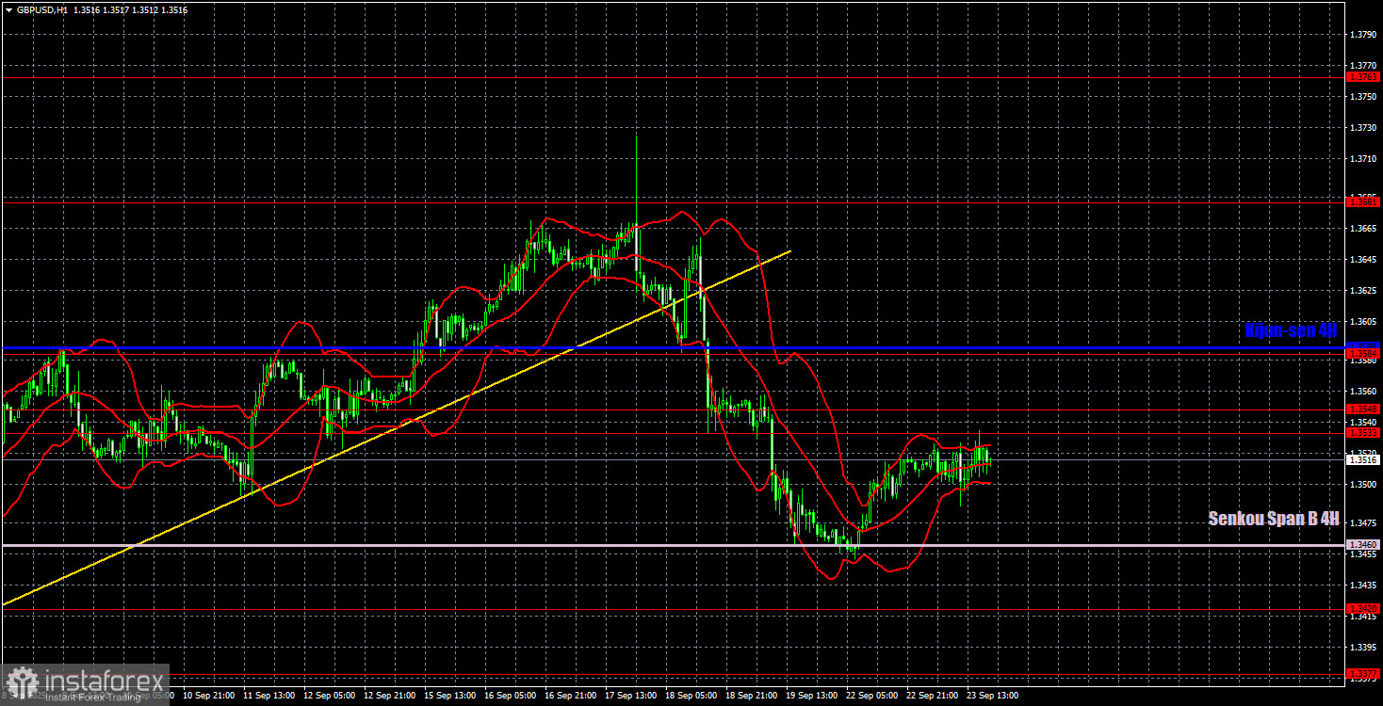Select the blue Kijun-sen horizontal line
This screenshot has width=1383, height=706.
[674, 348]
